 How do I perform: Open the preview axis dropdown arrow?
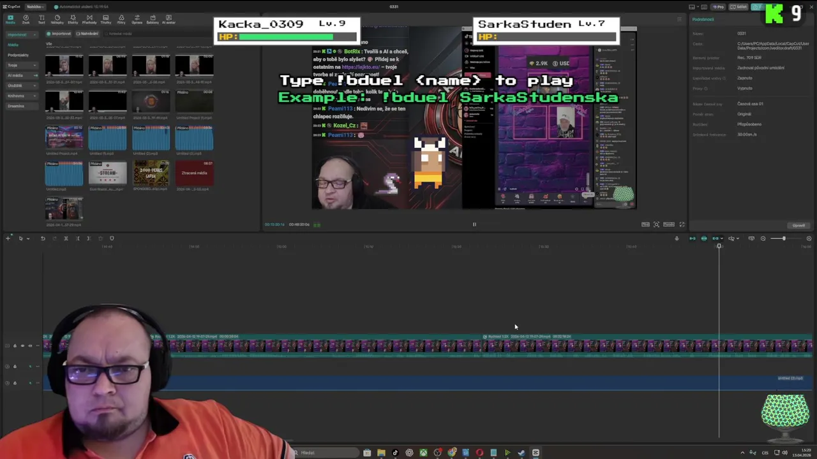738,238
